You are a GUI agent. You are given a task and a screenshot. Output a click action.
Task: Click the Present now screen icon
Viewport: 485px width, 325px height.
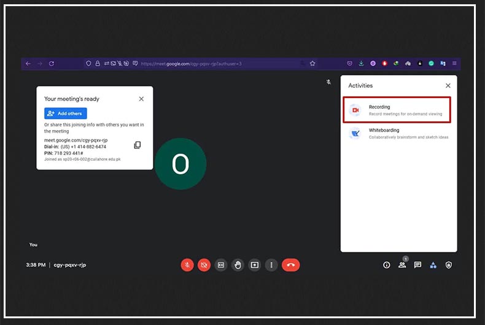(255, 265)
